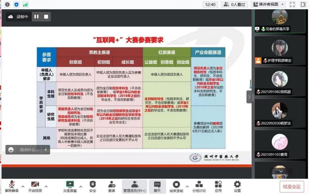Click slide title 互联网+大赛参赛要求
Viewport: 310px width, 194px height.
[x=128, y=40]
